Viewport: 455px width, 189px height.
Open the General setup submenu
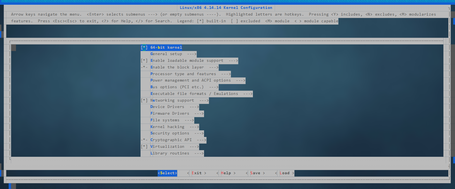(173, 54)
